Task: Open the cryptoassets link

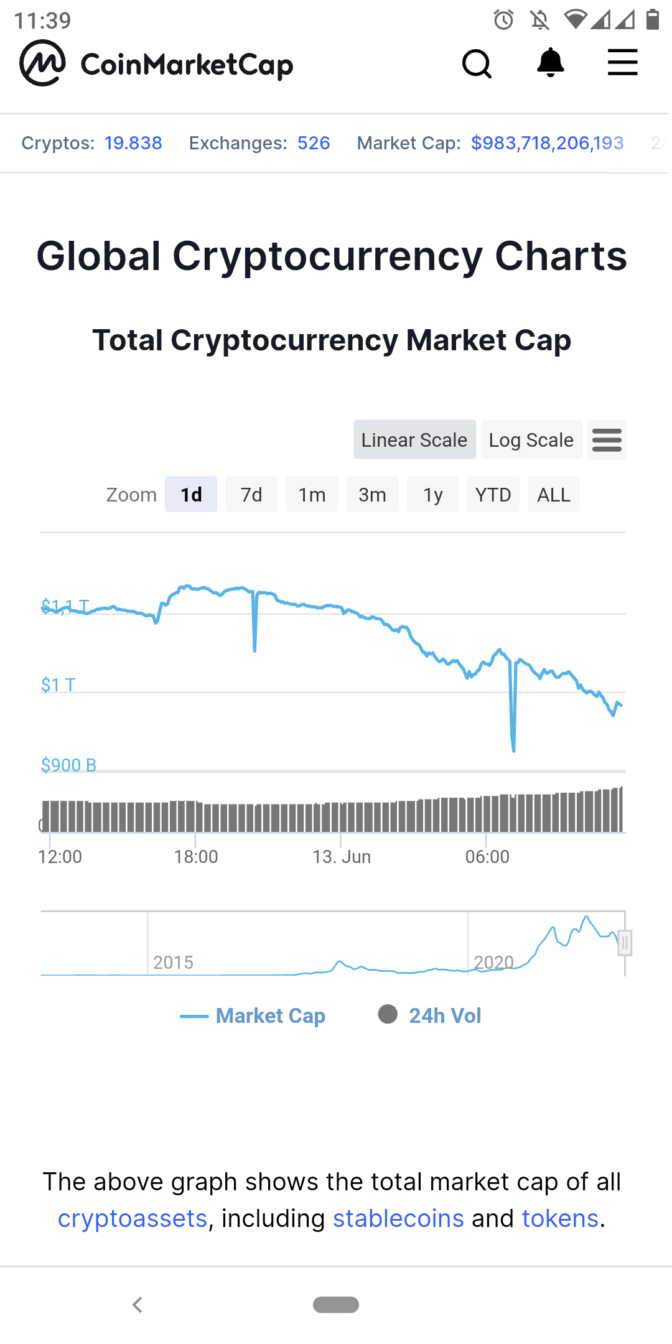Action: pos(133,1218)
